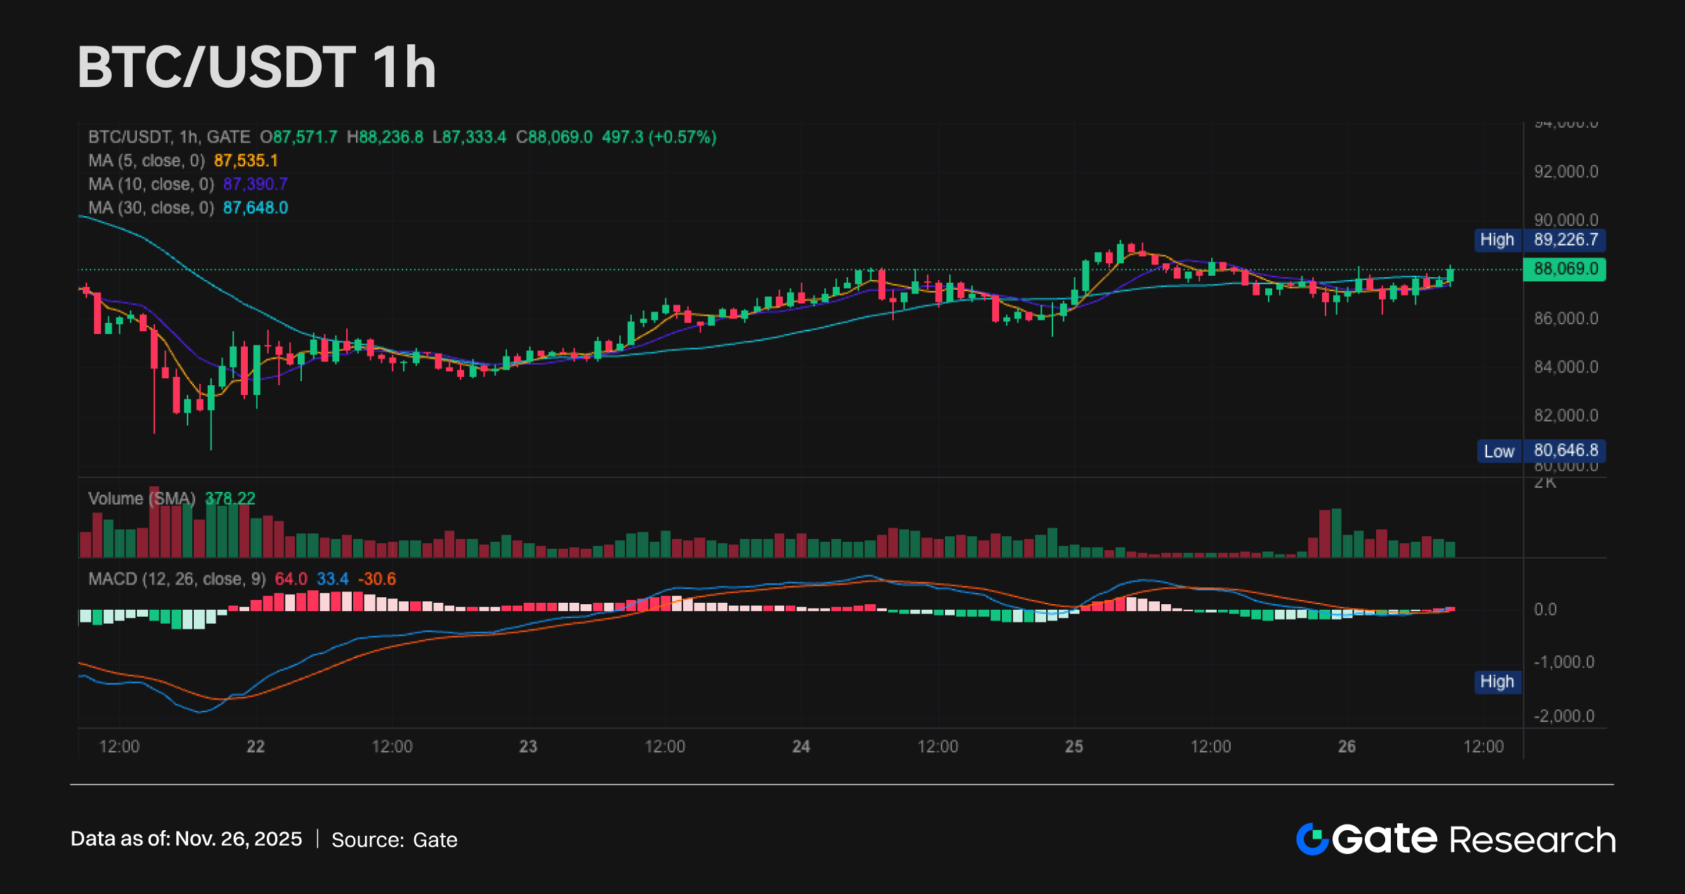This screenshot has height=894, width=1685.
Task: Click the 86,000.0 price axis label
Action: click(1566, 319)
